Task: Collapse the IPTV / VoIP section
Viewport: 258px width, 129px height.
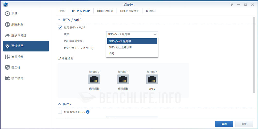Action: [x=59, y=20]
